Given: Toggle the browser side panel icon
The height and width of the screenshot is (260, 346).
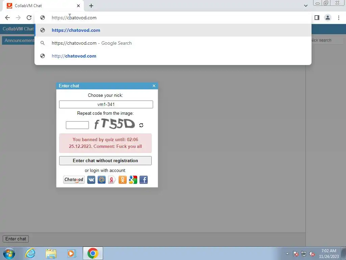Looking at the screenshot, I should [317, 18].
